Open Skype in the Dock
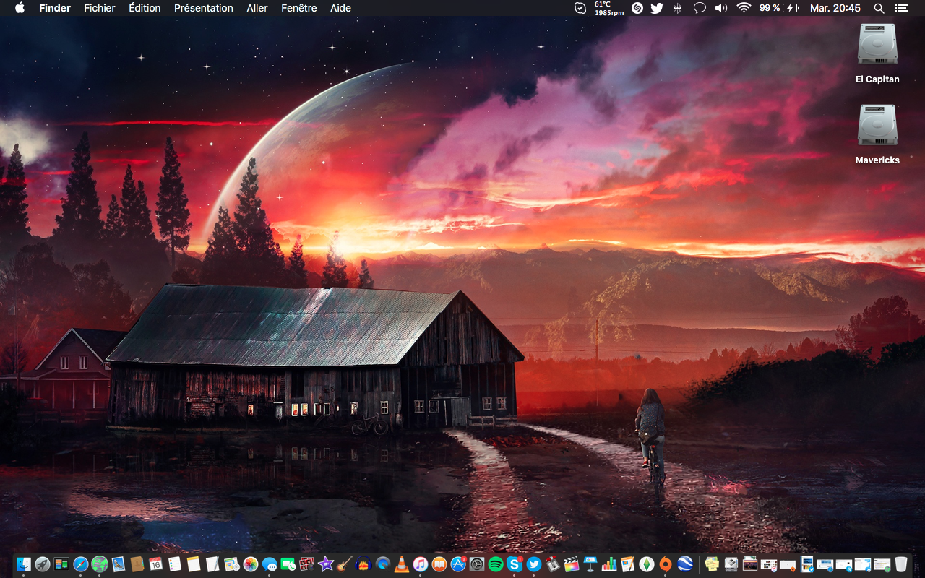 (515, 564)
